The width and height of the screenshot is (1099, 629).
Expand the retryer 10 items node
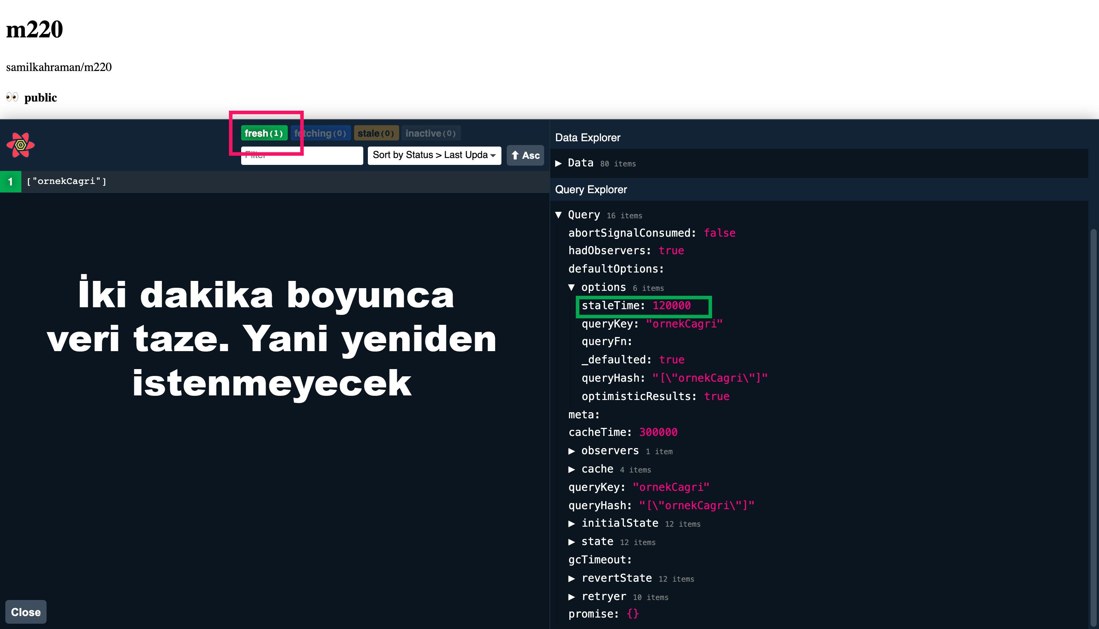tap(618, 596)
